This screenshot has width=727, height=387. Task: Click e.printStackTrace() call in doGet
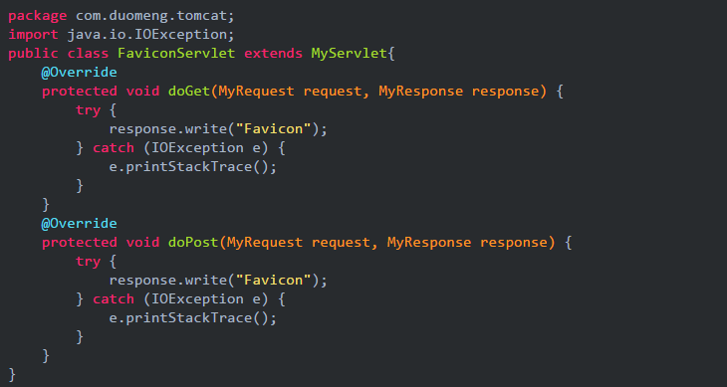point(193,167)
